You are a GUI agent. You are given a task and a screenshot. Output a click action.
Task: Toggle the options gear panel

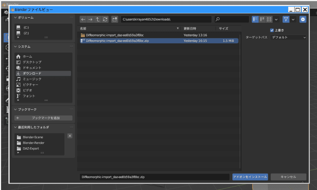pyautogui.click(x=303, y=19)
